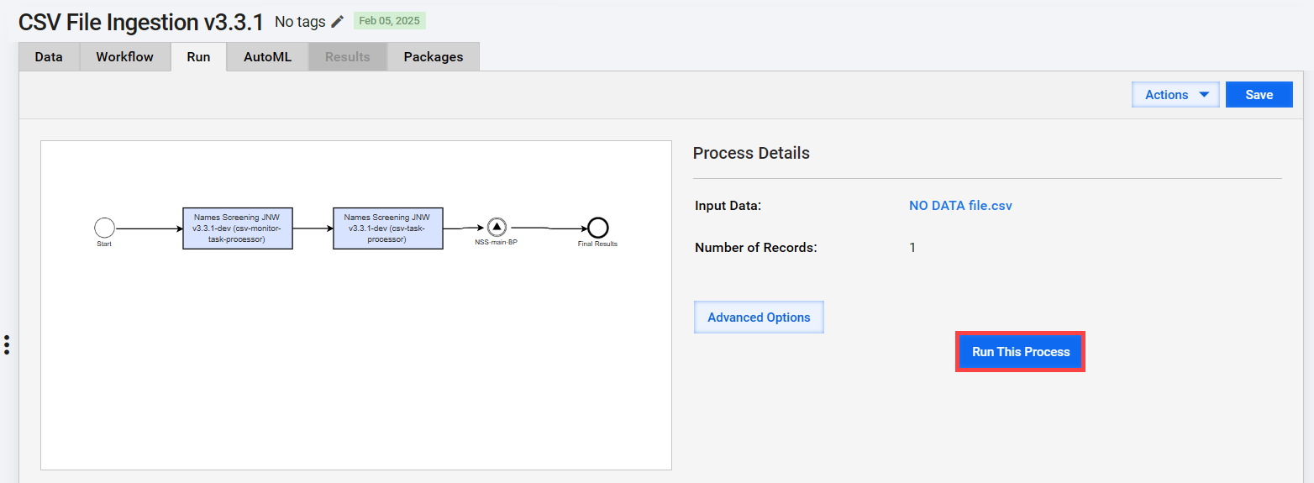Switch to the Data tab
The width and height of the screenshot is (1314, 483).
(x=49, y=57)
